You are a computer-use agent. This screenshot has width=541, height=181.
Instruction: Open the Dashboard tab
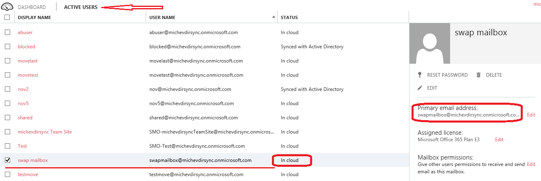click(x=32, y=7)
